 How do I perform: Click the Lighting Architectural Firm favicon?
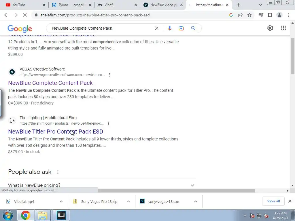[x=12, y=121]
